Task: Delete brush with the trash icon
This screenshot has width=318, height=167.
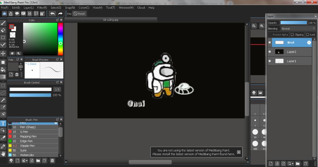Action: click(x=52, y=161)
